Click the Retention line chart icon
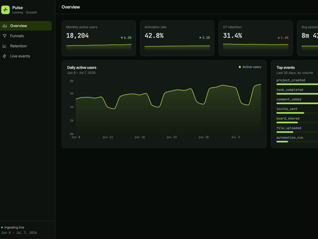The height and width of the screenshot is (239, 318). pyautogui.click(x=5, y=46)
